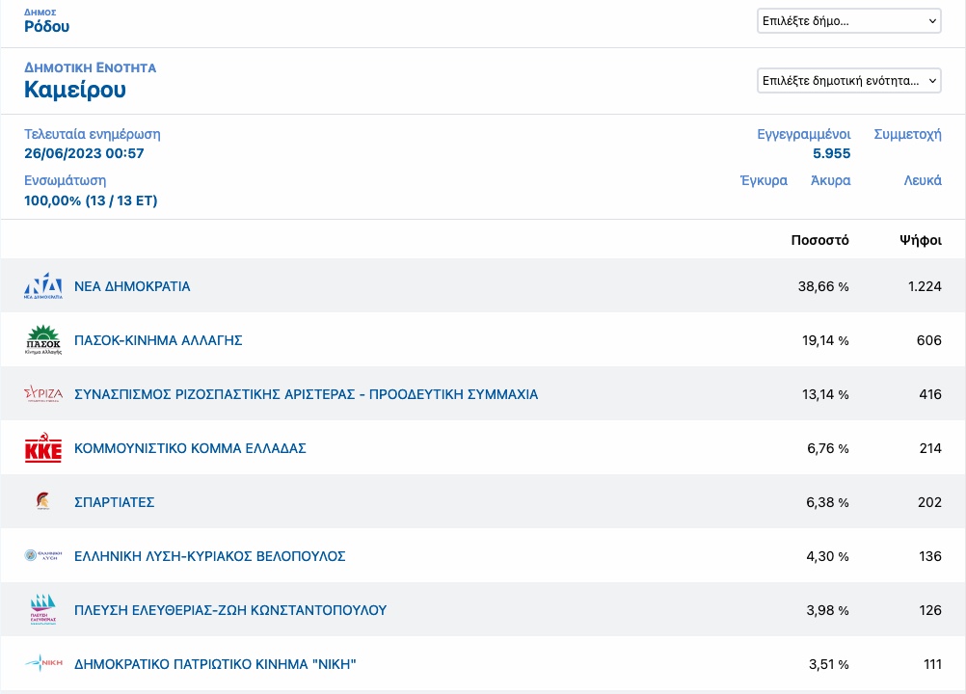Click the 'Ποσοστό' column header
This screenshot has width=966, height=694.
coord(820,240)
